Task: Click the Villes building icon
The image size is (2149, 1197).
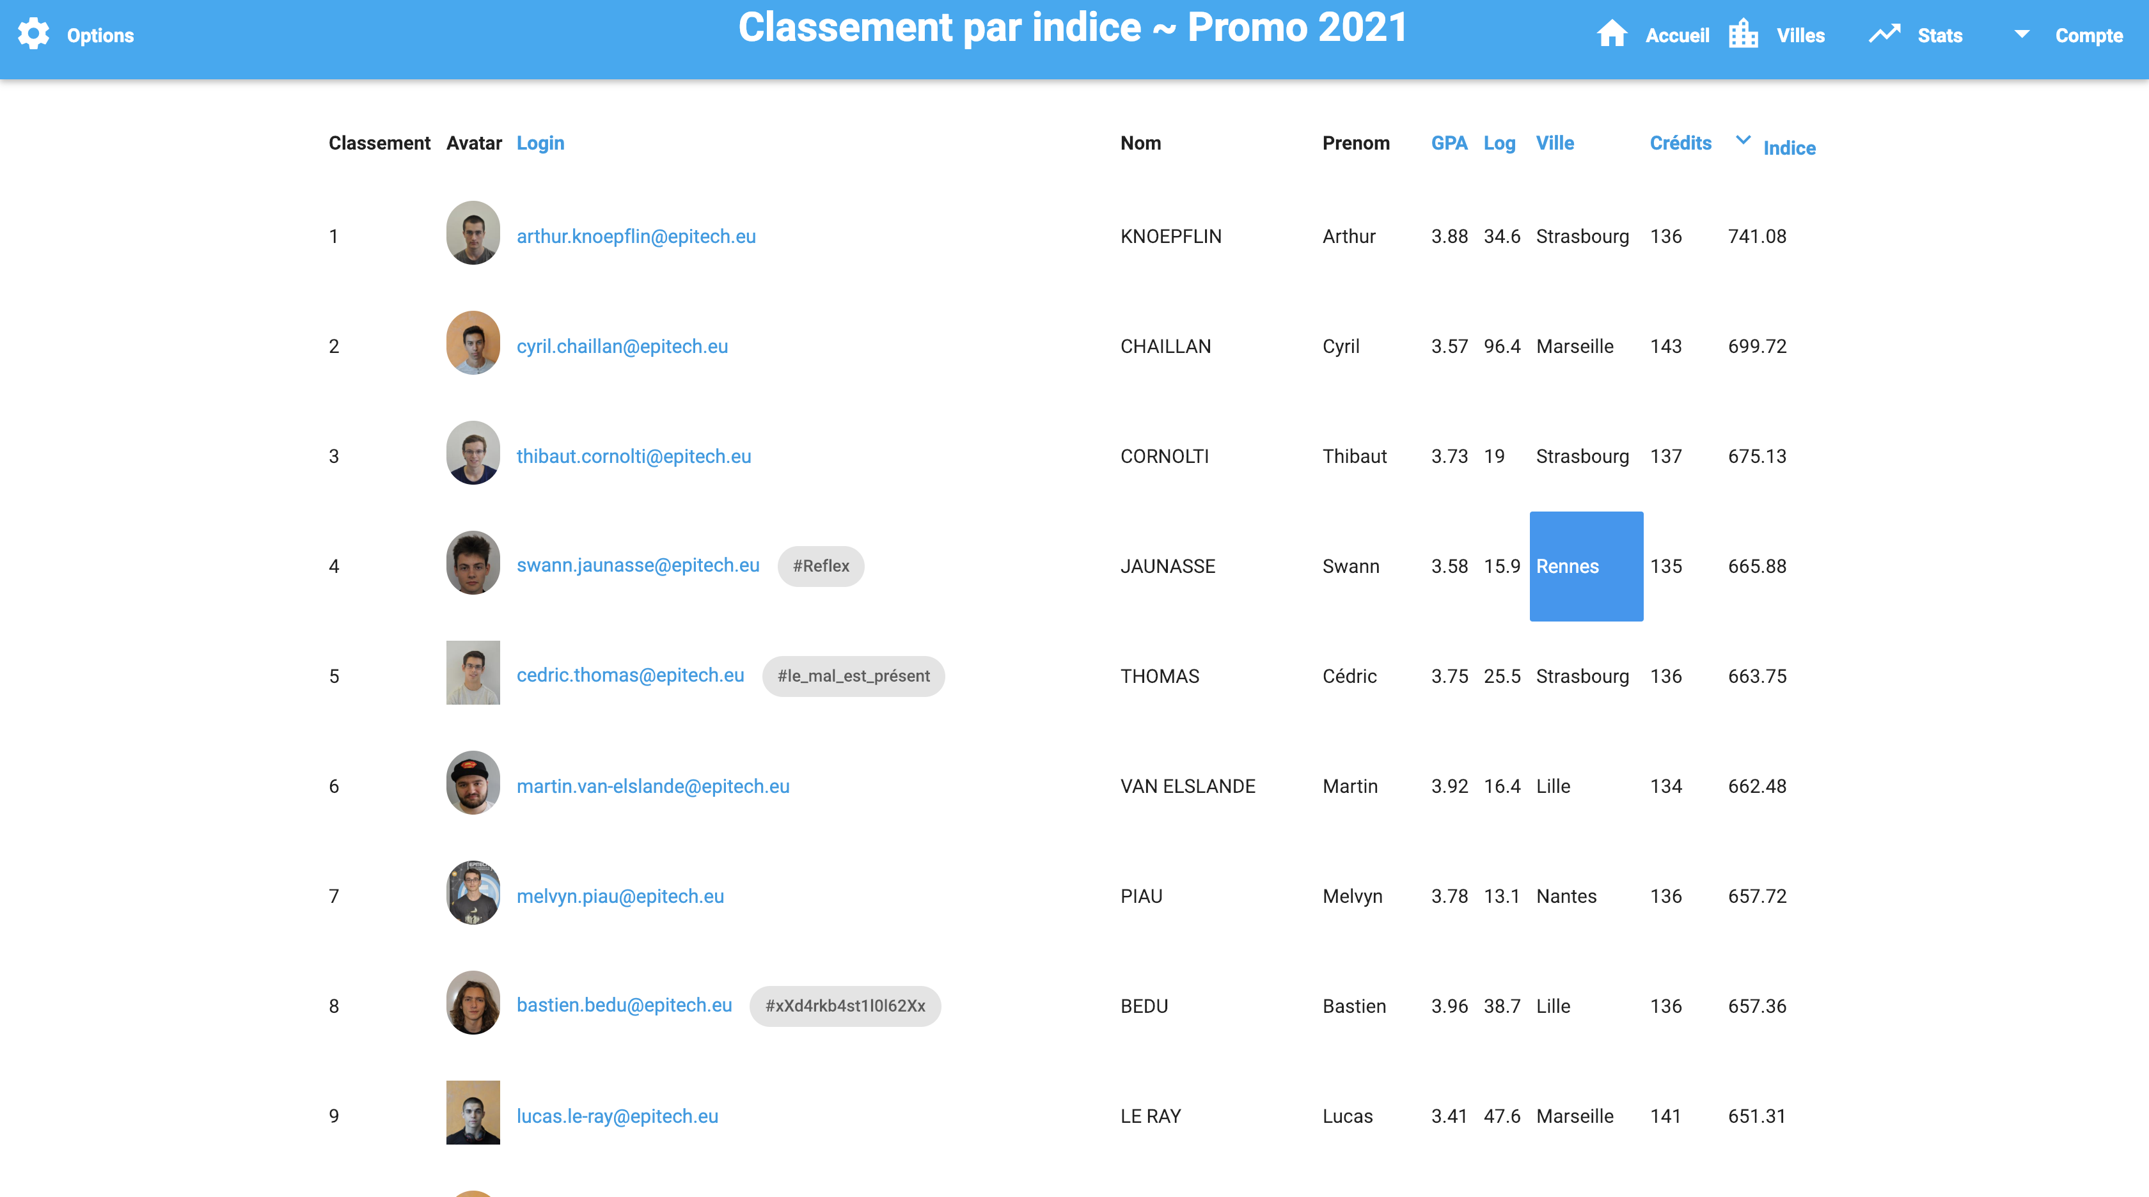Action: (x=1743, y=34)
